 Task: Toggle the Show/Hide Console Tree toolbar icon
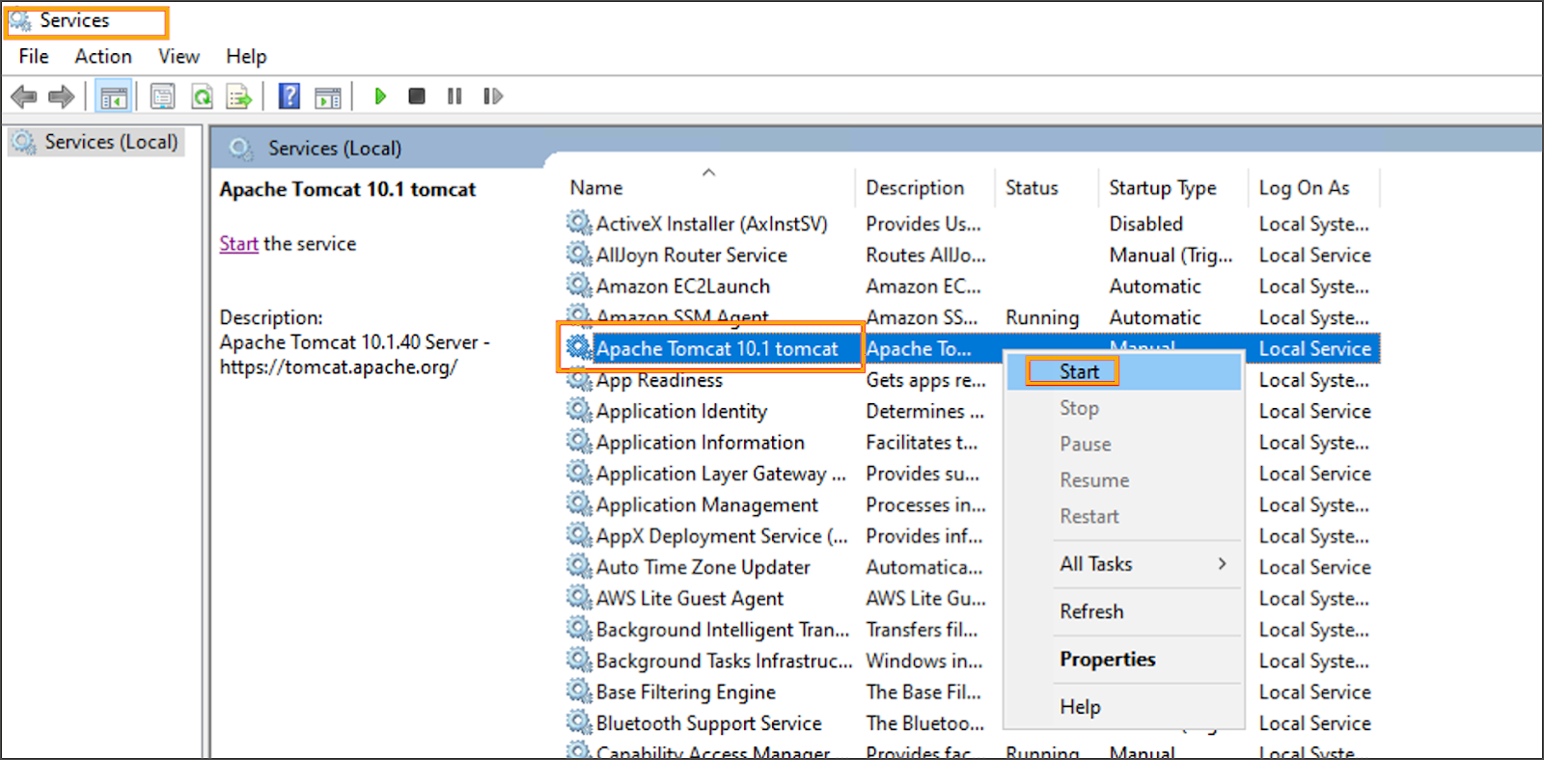pos(114,96)
